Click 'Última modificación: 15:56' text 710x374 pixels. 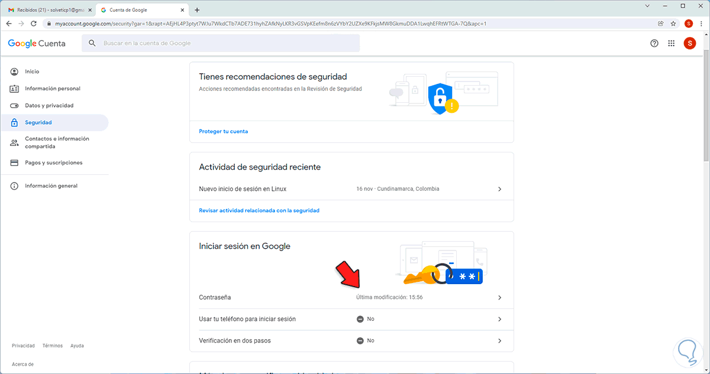click(389, 297)
